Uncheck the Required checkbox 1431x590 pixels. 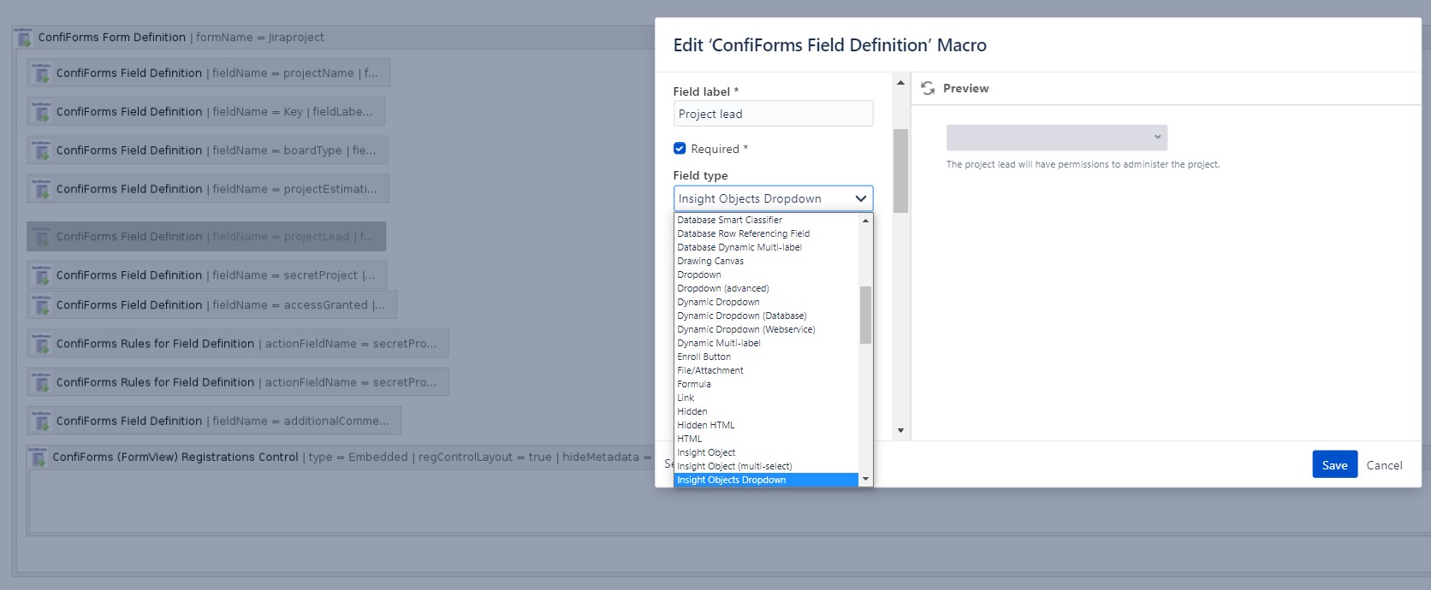click(x=680, y=149)
